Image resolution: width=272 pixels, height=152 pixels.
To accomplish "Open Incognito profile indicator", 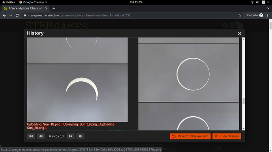I will point(255,15).
